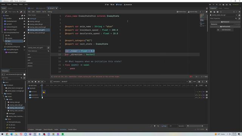Play animation backwards button
The height and width of the screenshot is (136, 242).
(29, 82)
